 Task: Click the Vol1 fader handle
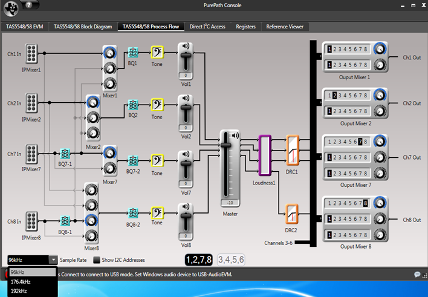point(186,55)
